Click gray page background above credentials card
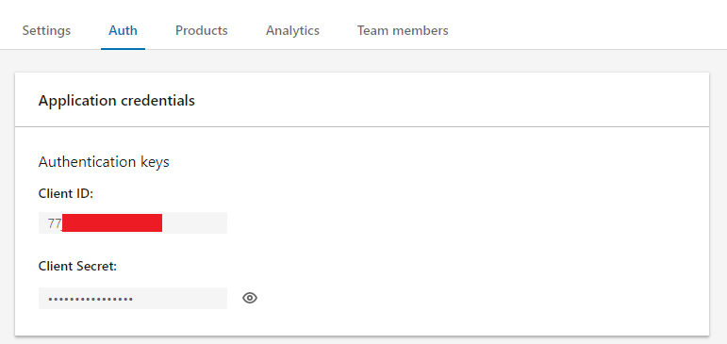727x344 pixels. pyautogui.click(x=362, y=60)
